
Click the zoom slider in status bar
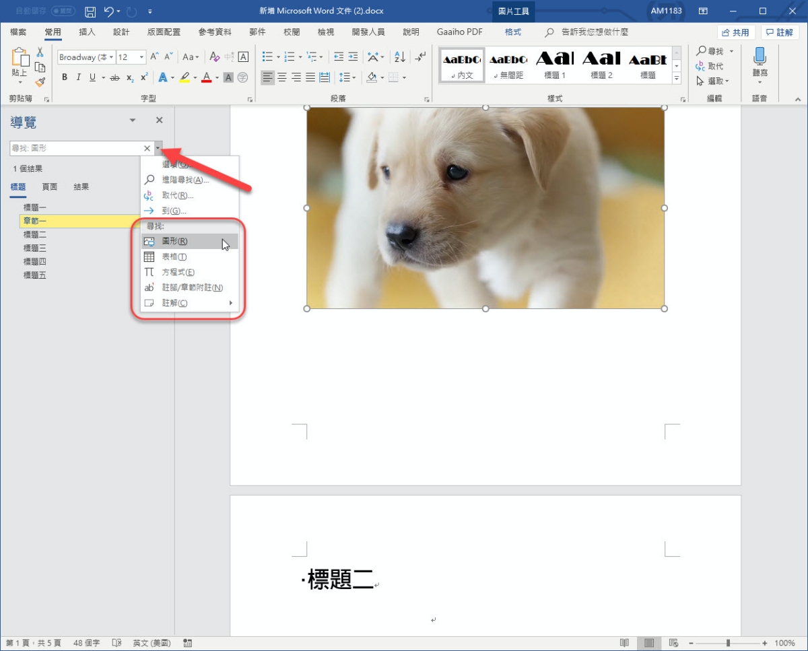coord(728,643)
